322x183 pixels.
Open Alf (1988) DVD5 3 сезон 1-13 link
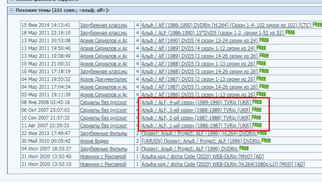pyautogui.click(x=198, y=64)
